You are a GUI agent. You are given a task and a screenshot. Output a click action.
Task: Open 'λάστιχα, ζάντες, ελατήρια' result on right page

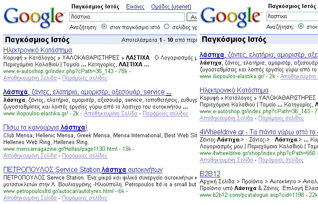point(259,55)
